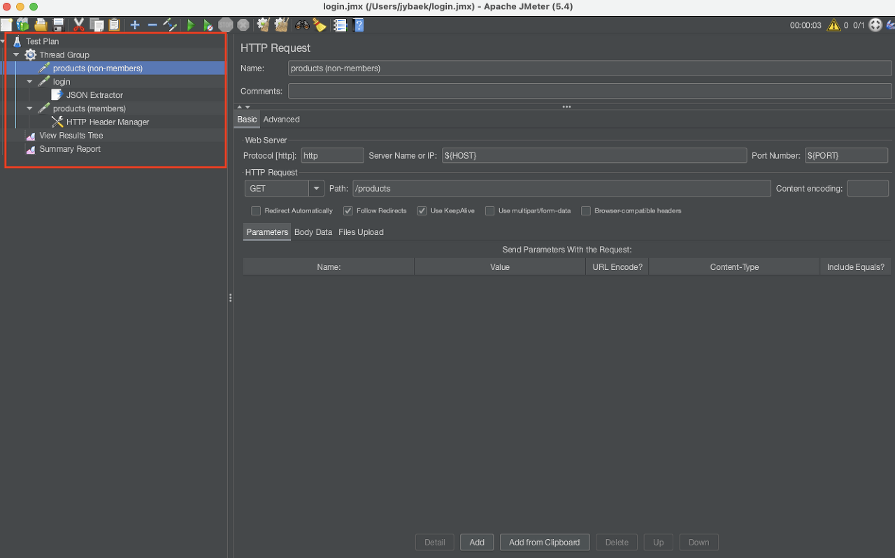Collapse the products (members) node arrow
895x558 pixels.
point(29,108)
